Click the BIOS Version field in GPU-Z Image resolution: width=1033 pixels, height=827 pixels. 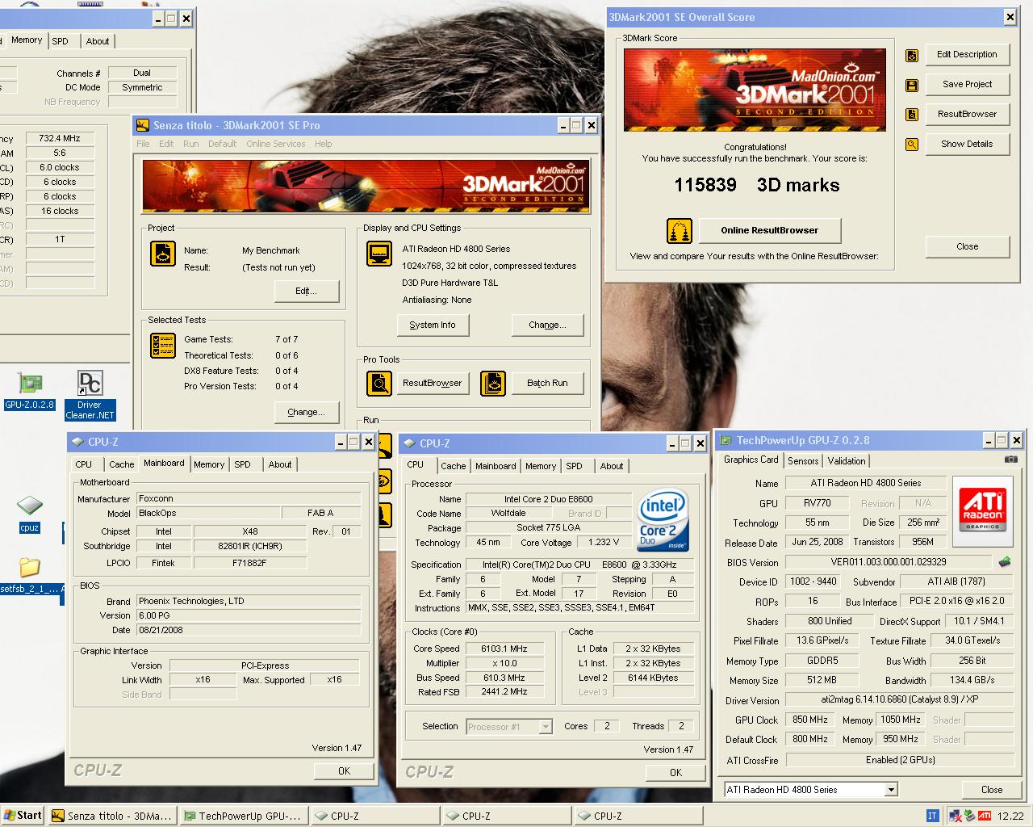(888, 562)
